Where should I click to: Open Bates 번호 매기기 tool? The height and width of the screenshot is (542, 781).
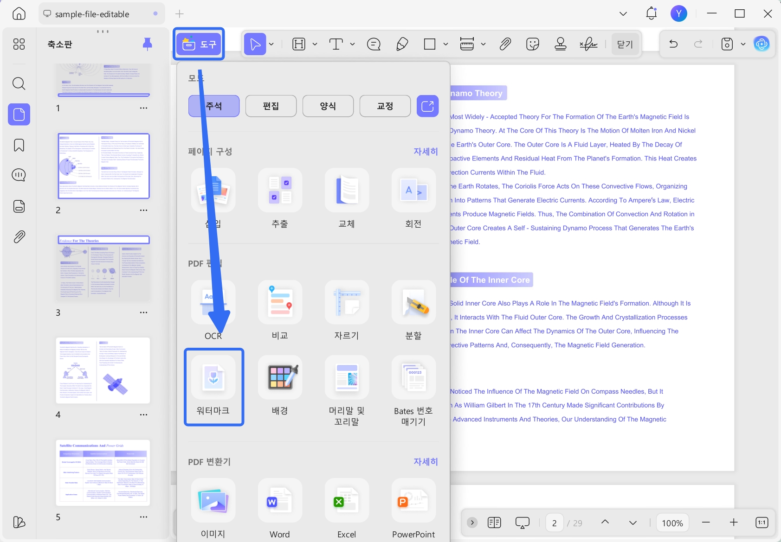tap(413, 391)
